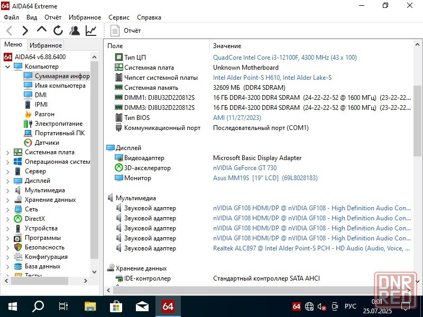Open Microsoft Store from taskbar
423x317 pixels.
(116, 306)
